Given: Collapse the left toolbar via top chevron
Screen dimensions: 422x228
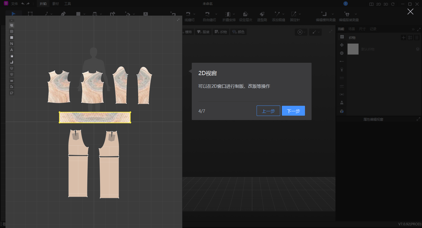Looking at the screenshot, I should click(x=12, y=20).
